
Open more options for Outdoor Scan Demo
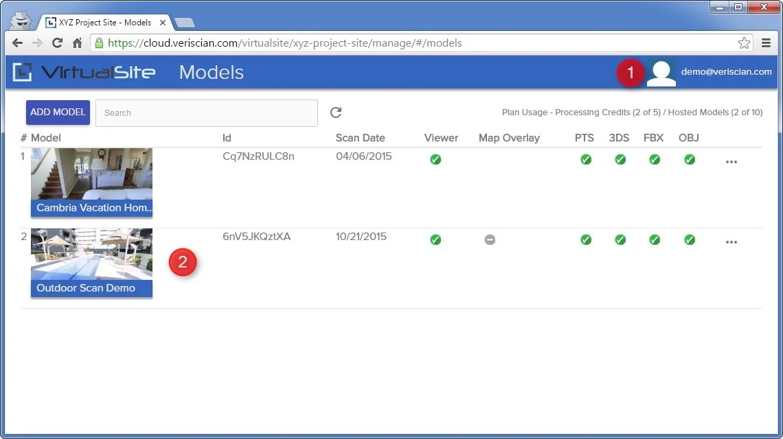(x=731, y=242)
